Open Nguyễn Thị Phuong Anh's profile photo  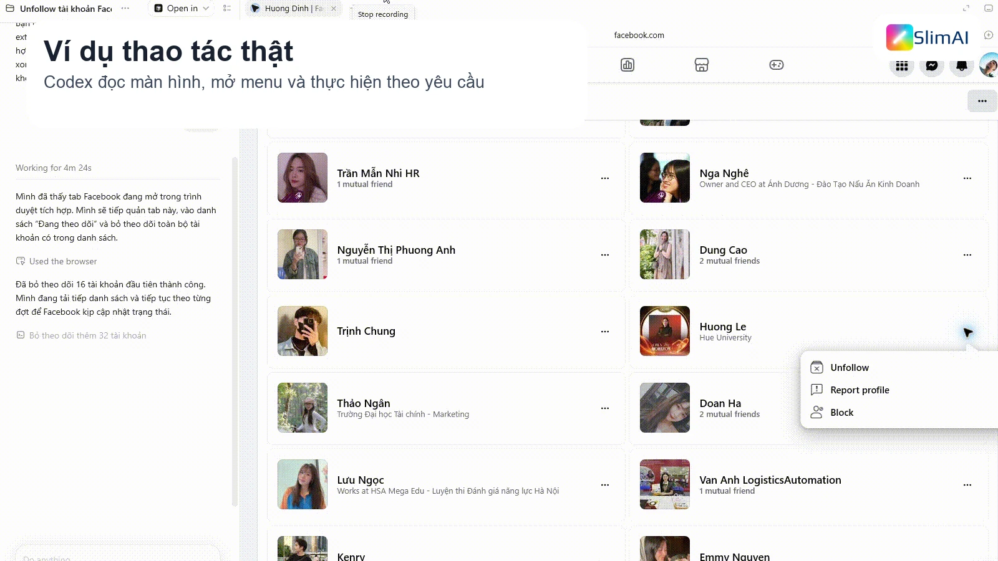tap(303, 254)
